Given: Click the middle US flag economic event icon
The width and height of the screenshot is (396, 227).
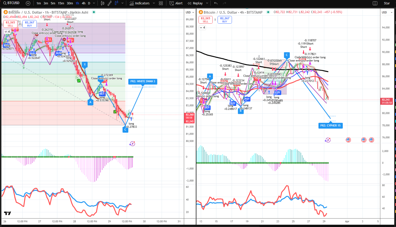Looking at the screenshot, I should pyautogui.click(x=364, y=140).
